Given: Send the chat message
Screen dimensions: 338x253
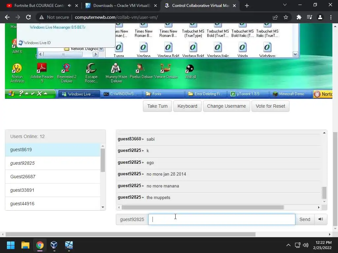Looking at the screenshot, I should [305, 219].
